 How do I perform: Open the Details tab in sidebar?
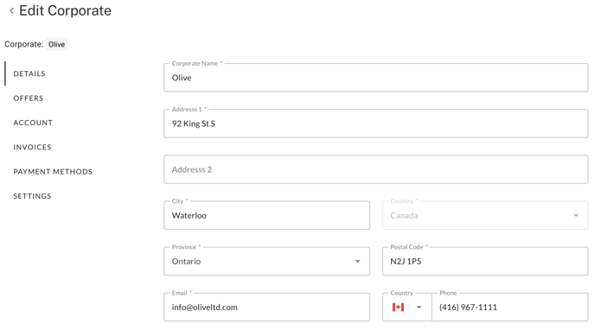tap(29, 73)
